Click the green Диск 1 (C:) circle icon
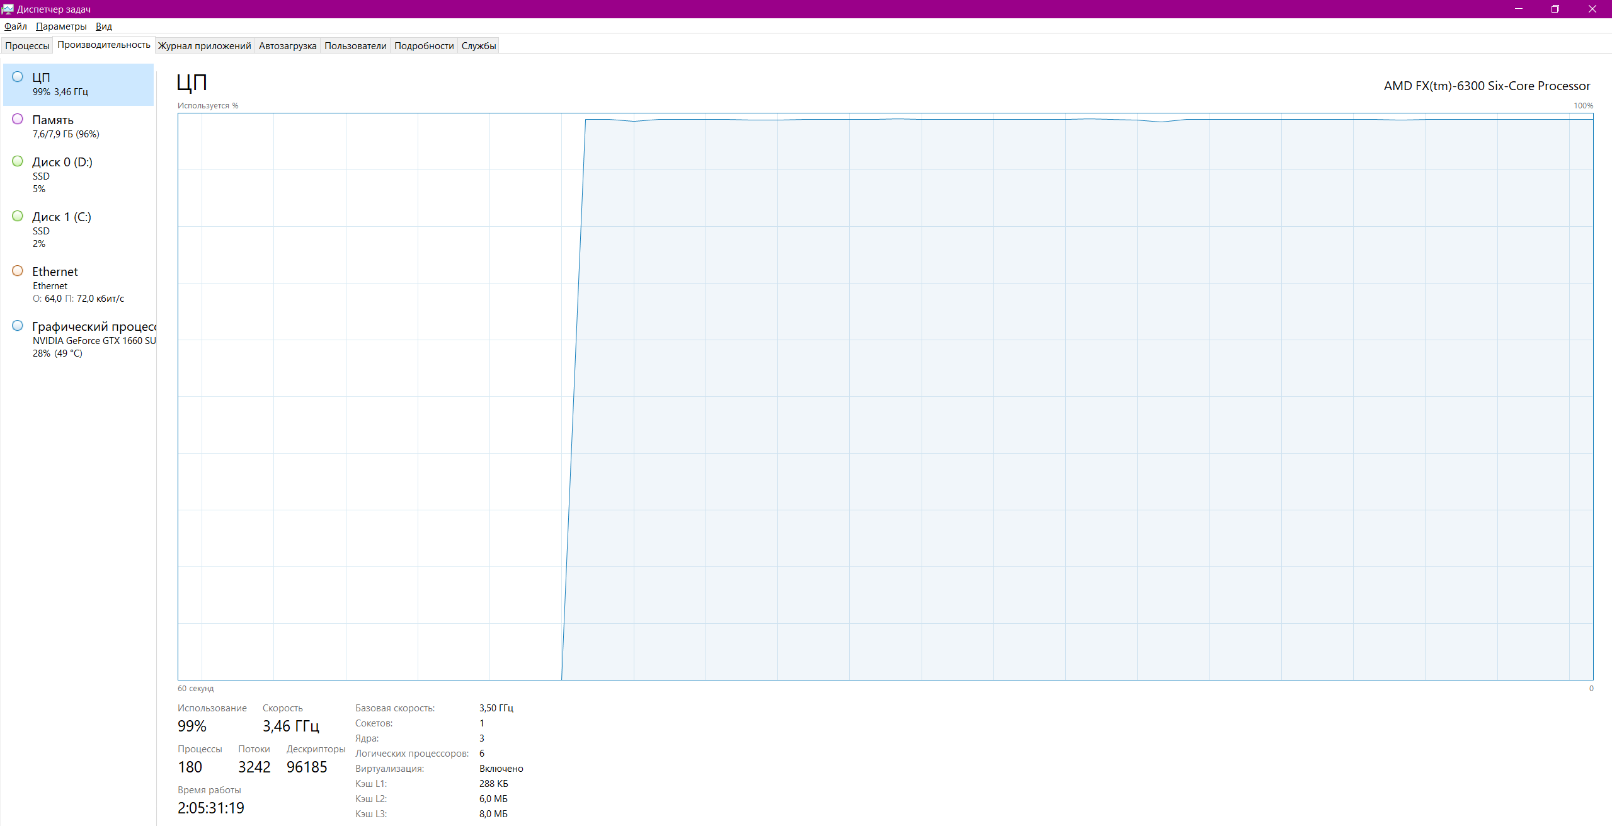1612x826 pixels. tap(18, 216)
